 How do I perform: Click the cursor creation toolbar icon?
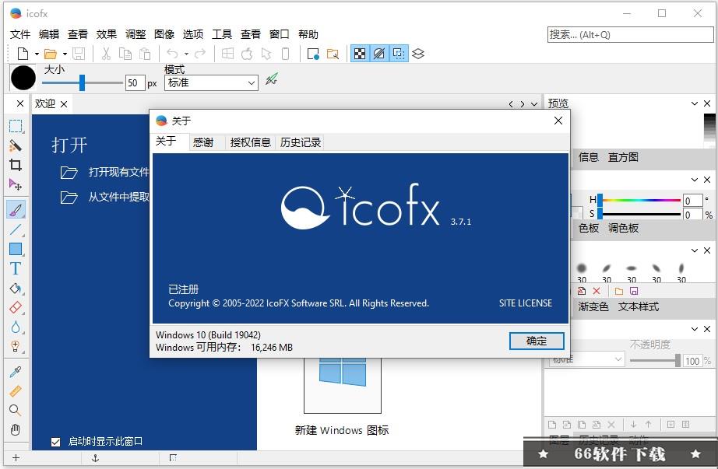(266, 54)
